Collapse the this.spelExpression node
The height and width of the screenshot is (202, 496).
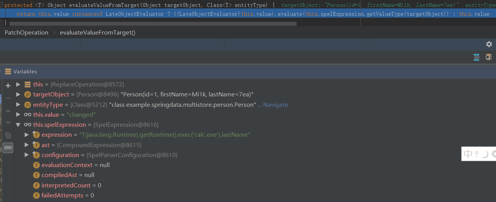[x=18, y=125]
